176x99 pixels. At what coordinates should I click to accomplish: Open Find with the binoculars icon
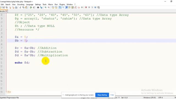(x=38, y=7)
